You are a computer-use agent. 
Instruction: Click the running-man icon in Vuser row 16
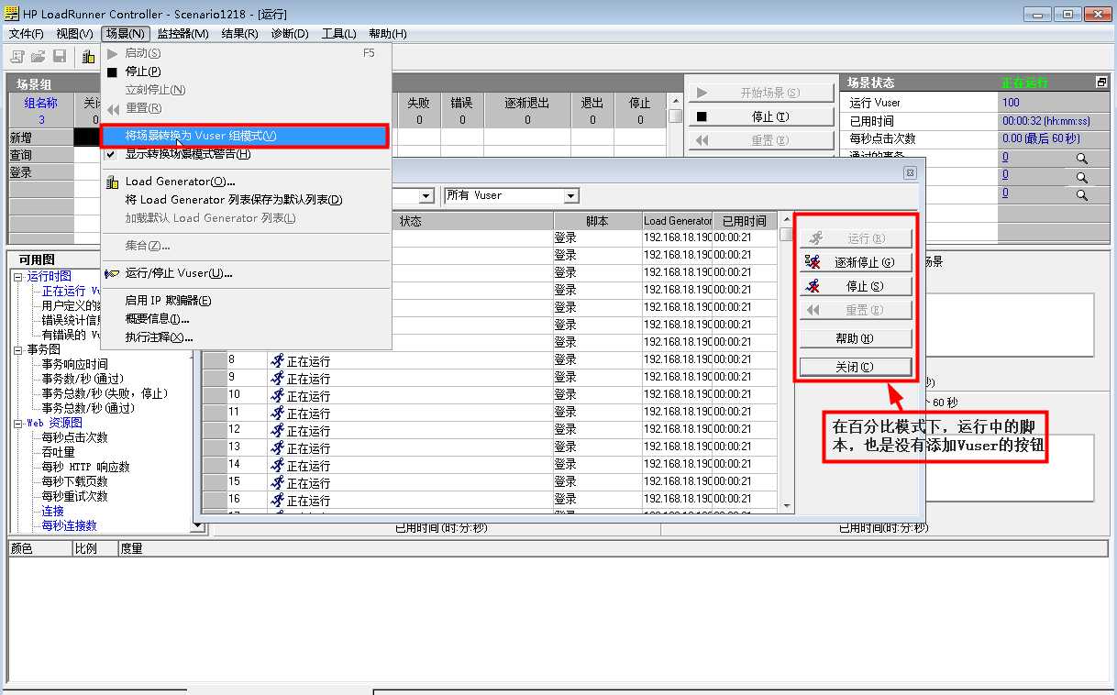tap(278, 500)
